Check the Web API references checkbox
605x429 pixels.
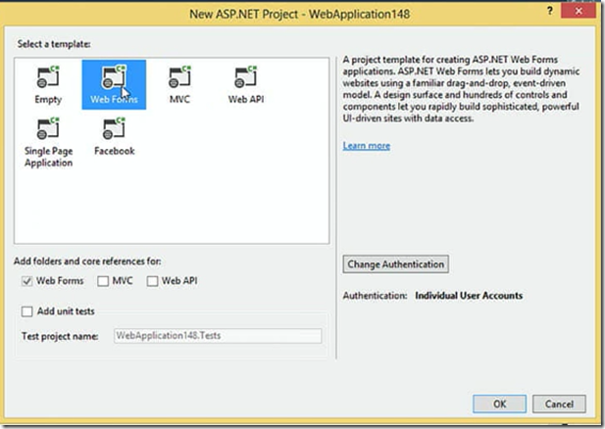pyautogui.click(x=152, y=281)
